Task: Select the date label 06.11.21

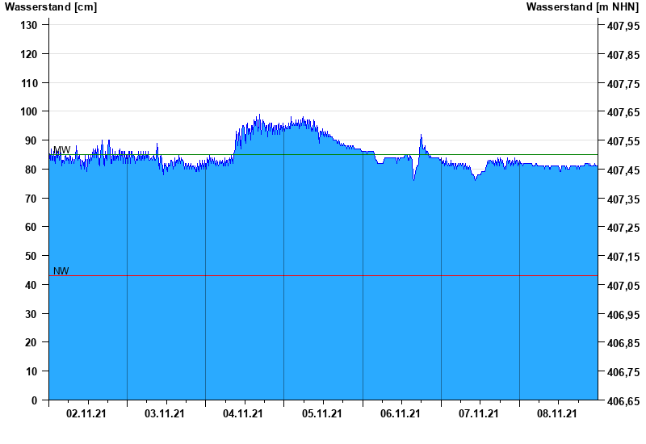Action: [400, 413]
